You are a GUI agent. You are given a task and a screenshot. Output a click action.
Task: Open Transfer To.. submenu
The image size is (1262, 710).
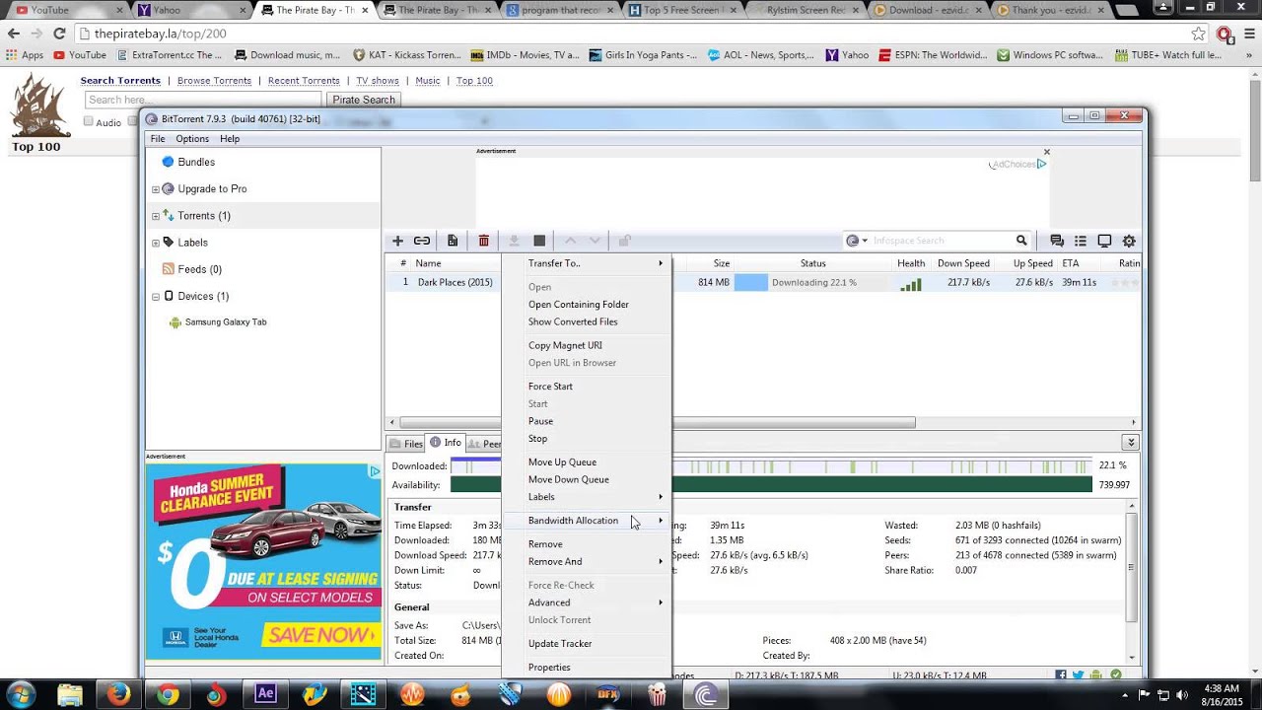tap(587, 263)
